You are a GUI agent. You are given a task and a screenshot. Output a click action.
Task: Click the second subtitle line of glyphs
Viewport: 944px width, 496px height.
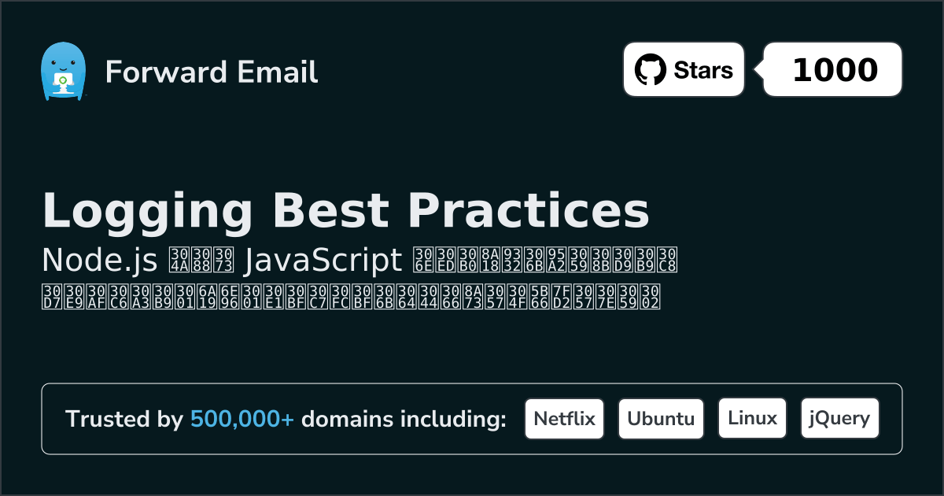click(350, 296)
